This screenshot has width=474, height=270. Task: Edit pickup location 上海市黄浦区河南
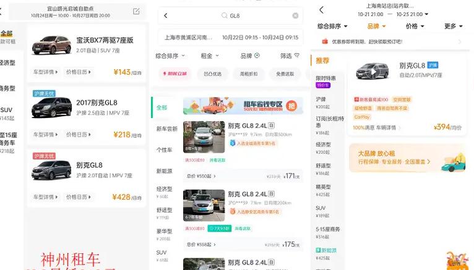(188, 38)
